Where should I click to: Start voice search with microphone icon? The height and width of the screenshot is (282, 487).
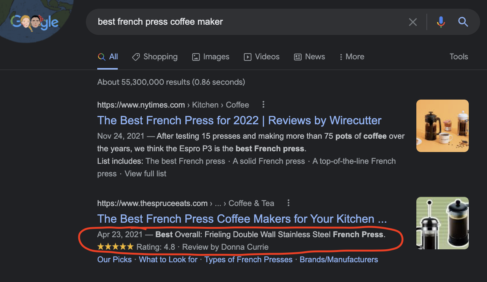[x=441, y=22]
